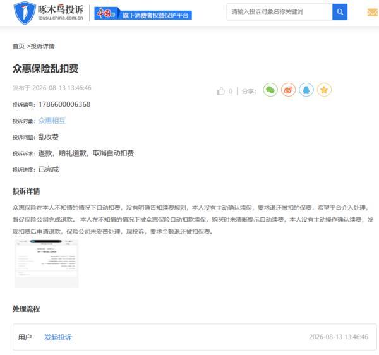Share complaint via WeChat icon

270,90
